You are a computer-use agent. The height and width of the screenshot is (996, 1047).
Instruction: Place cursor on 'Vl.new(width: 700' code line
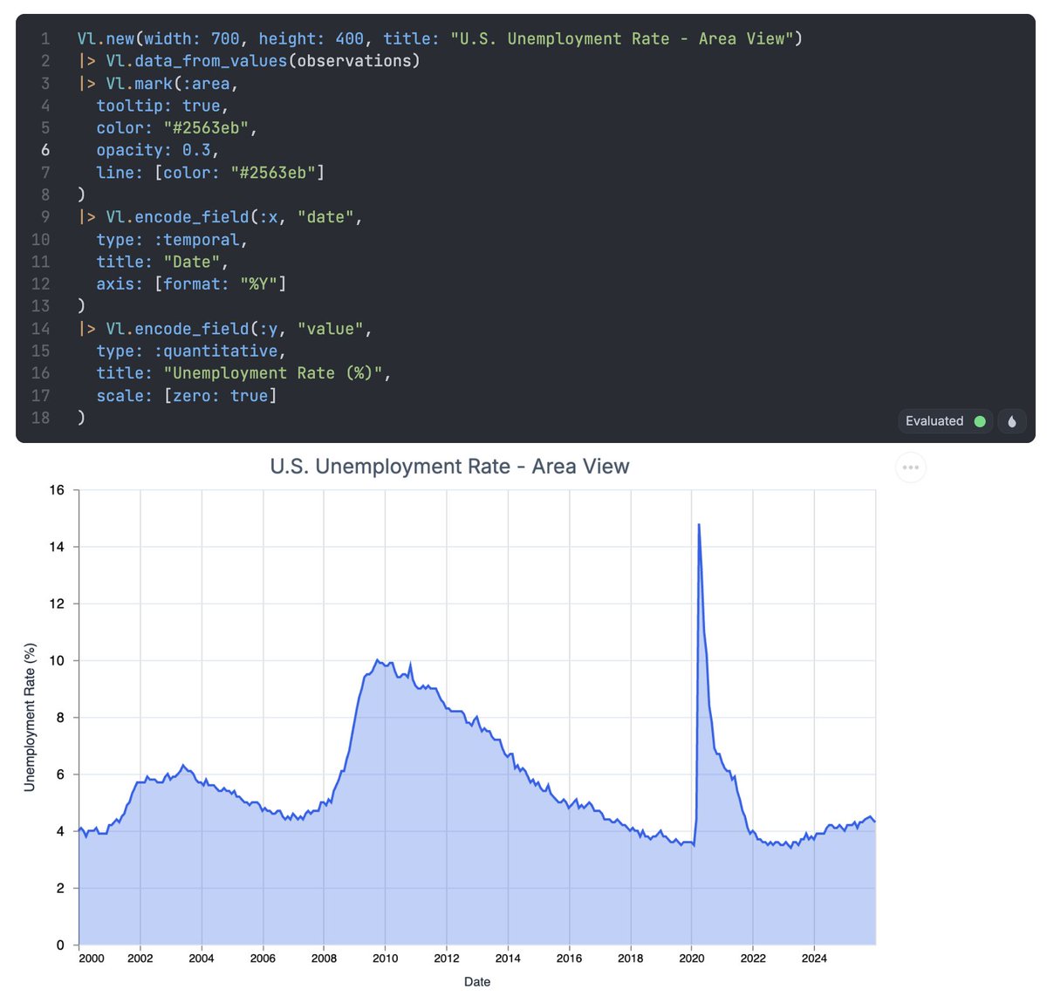coord(440,38)
